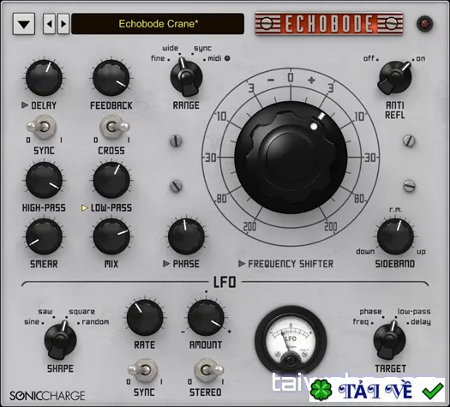The width and height of the screenshot is (450, 407).
Task: Set LFO target to freq
Action: pos(361,322)
